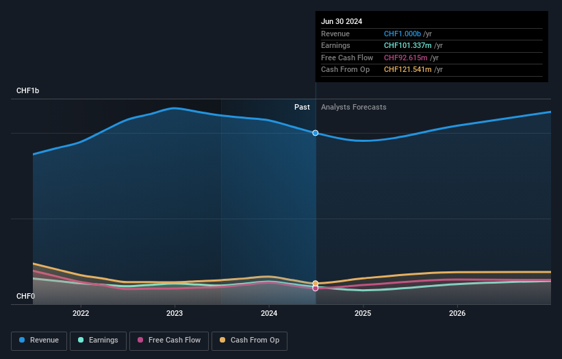Toggle the Earnings legend button
562x359 pixels.
98,341
